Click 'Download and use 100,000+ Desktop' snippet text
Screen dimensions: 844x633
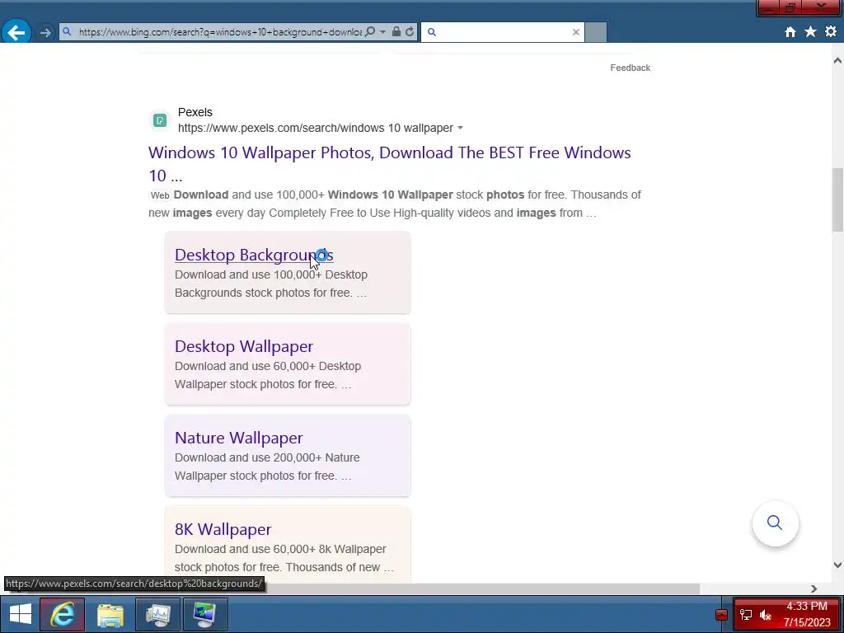[x=271, y=274]
